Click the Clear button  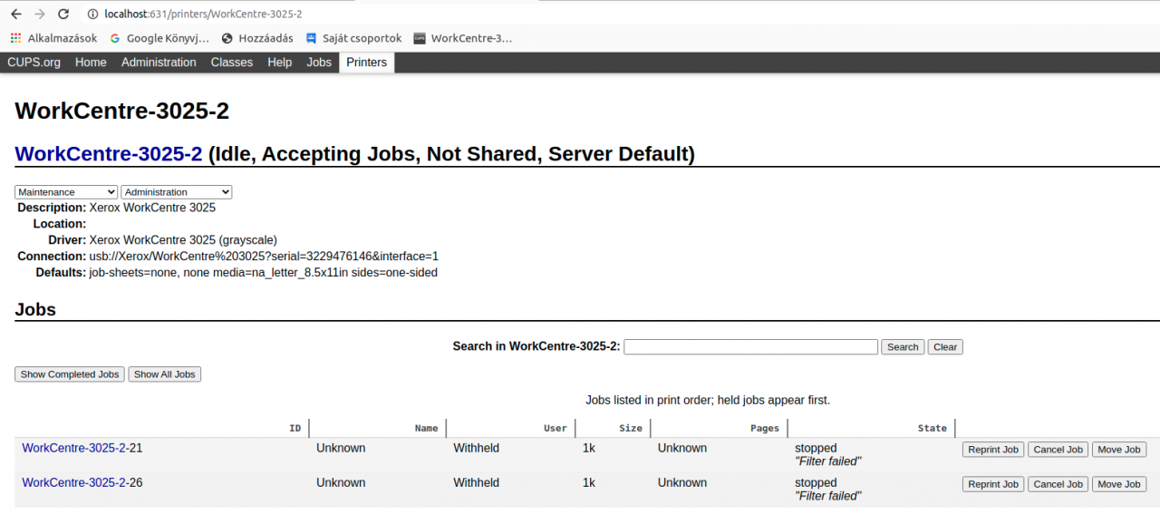(945, 347)
